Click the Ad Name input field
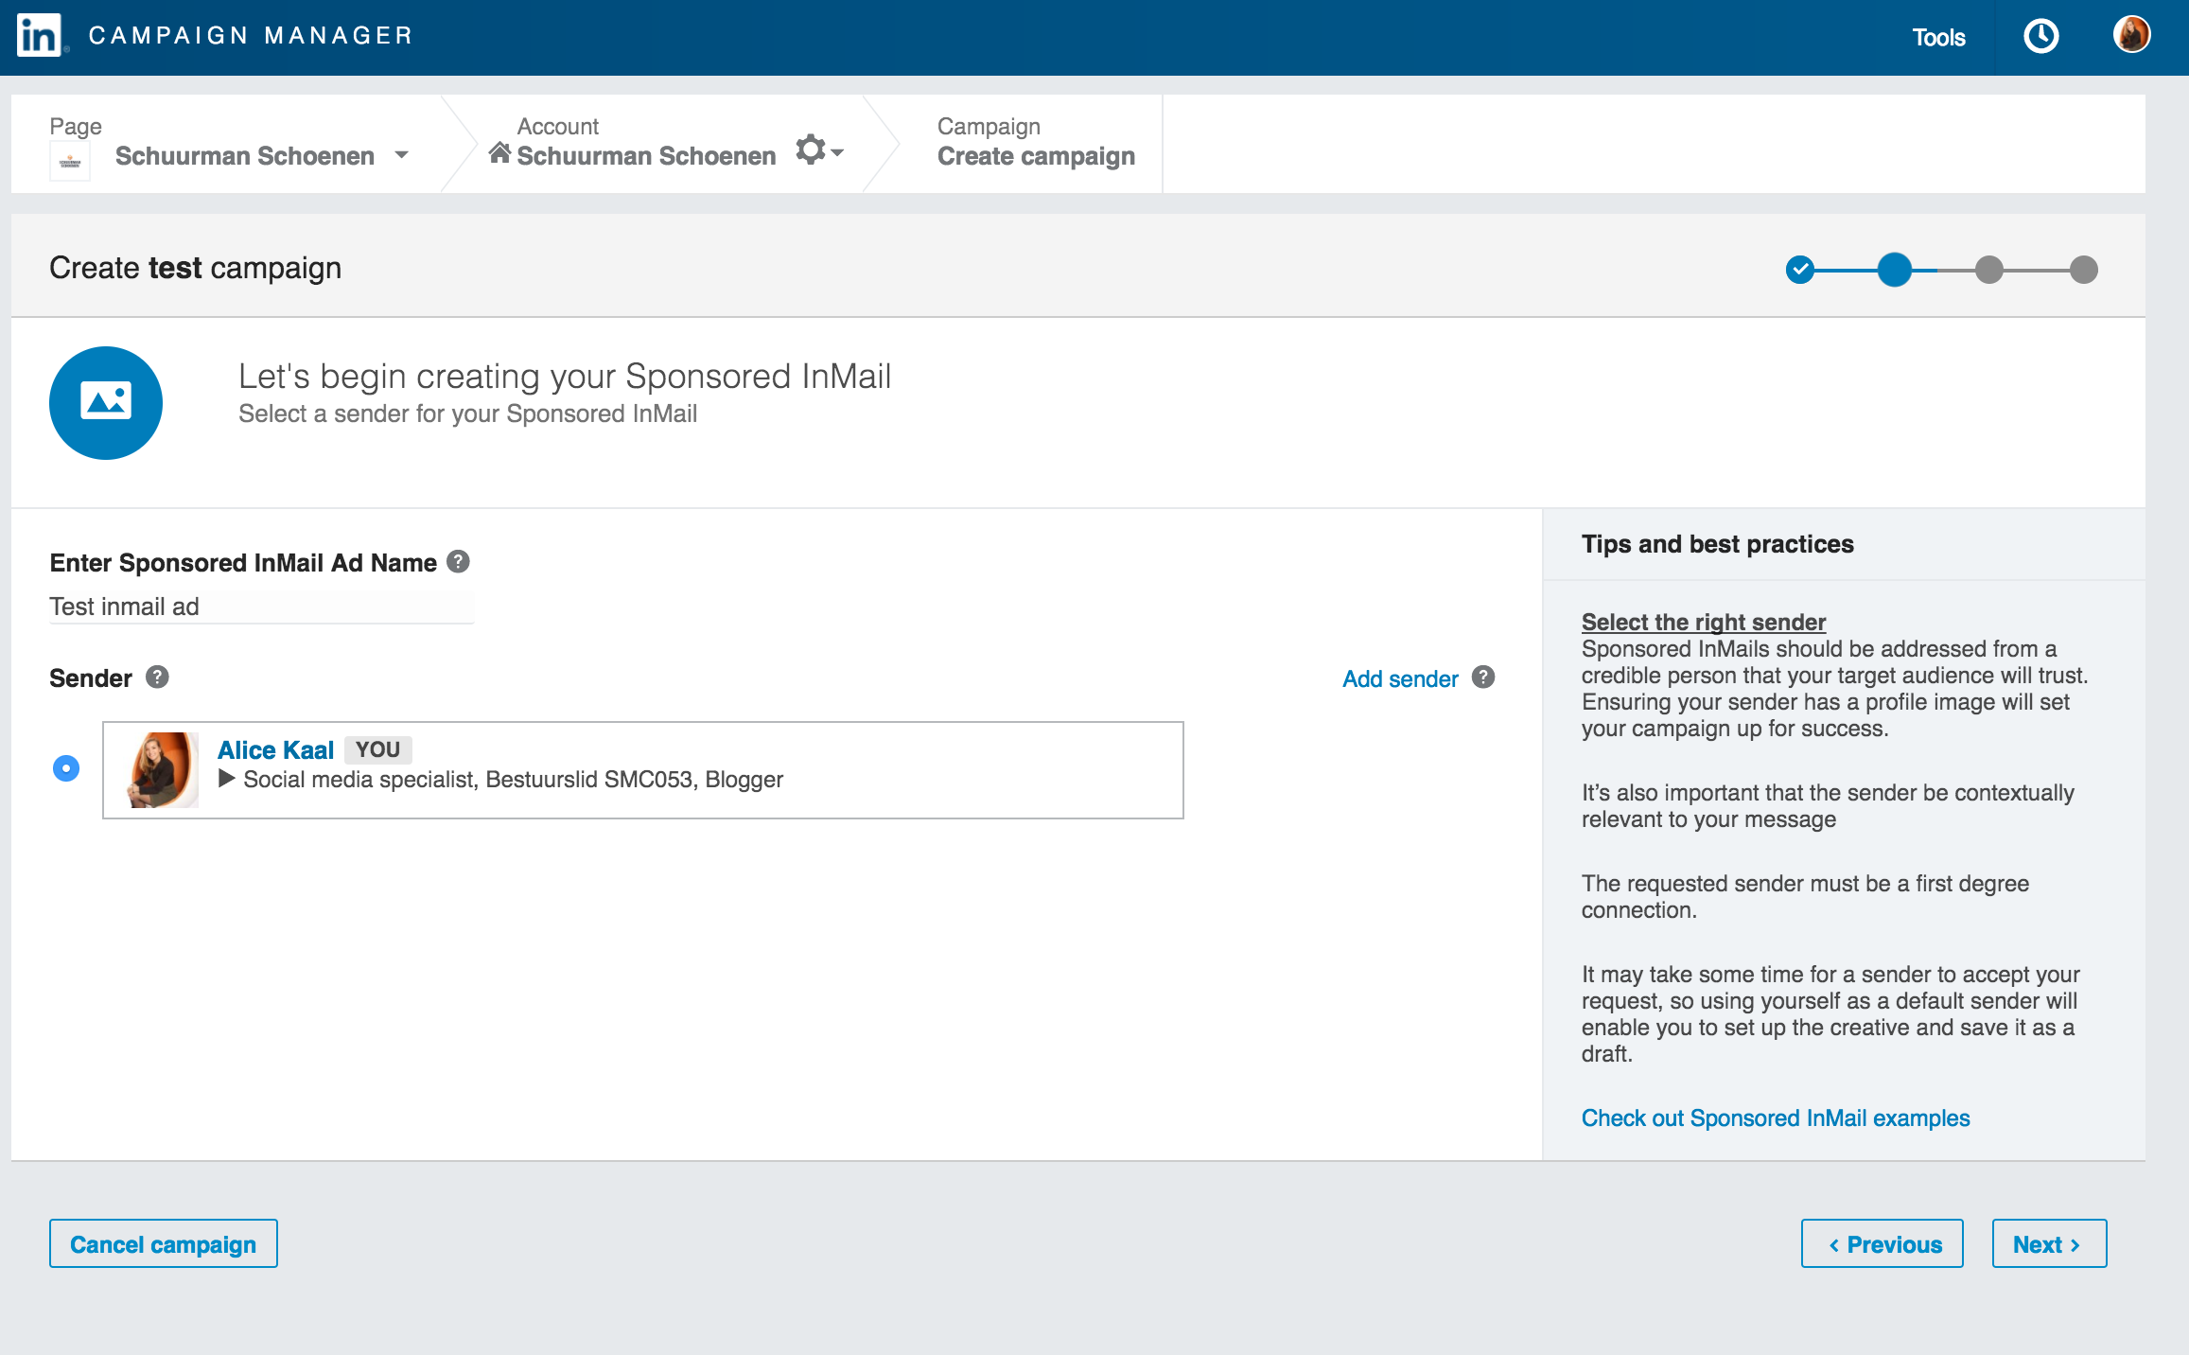 pos(261,607)
